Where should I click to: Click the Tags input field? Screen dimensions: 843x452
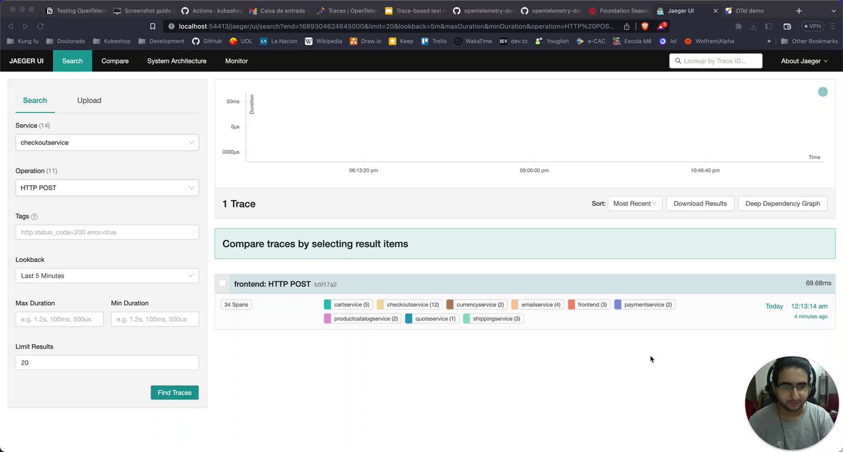107,232
